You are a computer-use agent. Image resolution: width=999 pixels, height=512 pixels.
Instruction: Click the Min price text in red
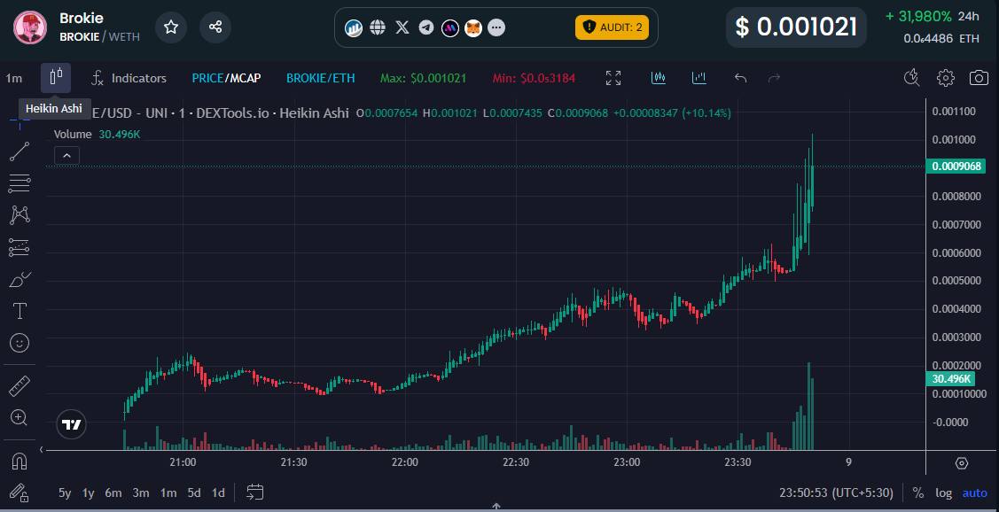[534, 78]
